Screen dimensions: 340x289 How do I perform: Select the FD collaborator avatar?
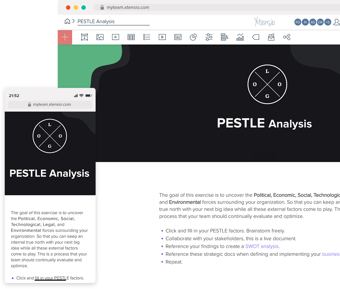(x=298, y=22)
